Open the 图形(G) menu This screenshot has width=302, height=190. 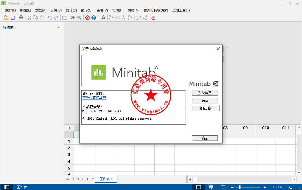pos(87,10)
